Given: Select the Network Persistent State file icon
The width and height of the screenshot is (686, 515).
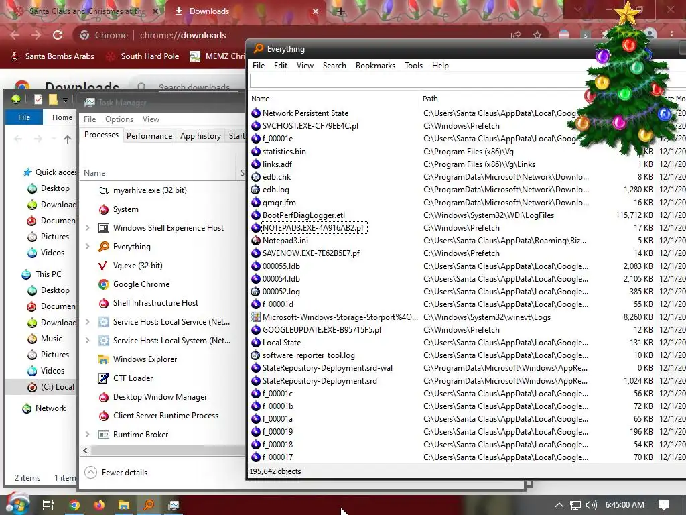Looking at the screenshot, I should point(256,113).
